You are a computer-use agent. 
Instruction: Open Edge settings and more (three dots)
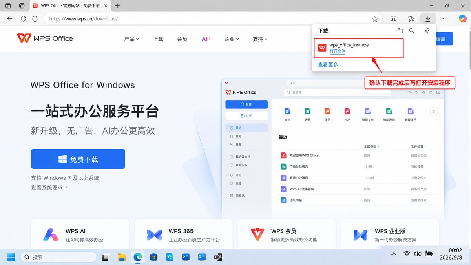(445, 18)
